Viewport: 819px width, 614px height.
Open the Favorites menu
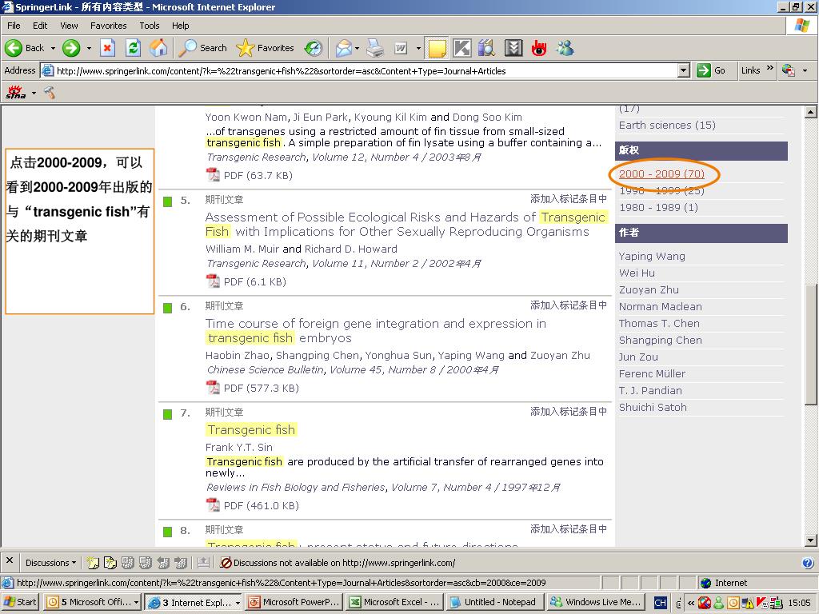(x=108, y=26)
